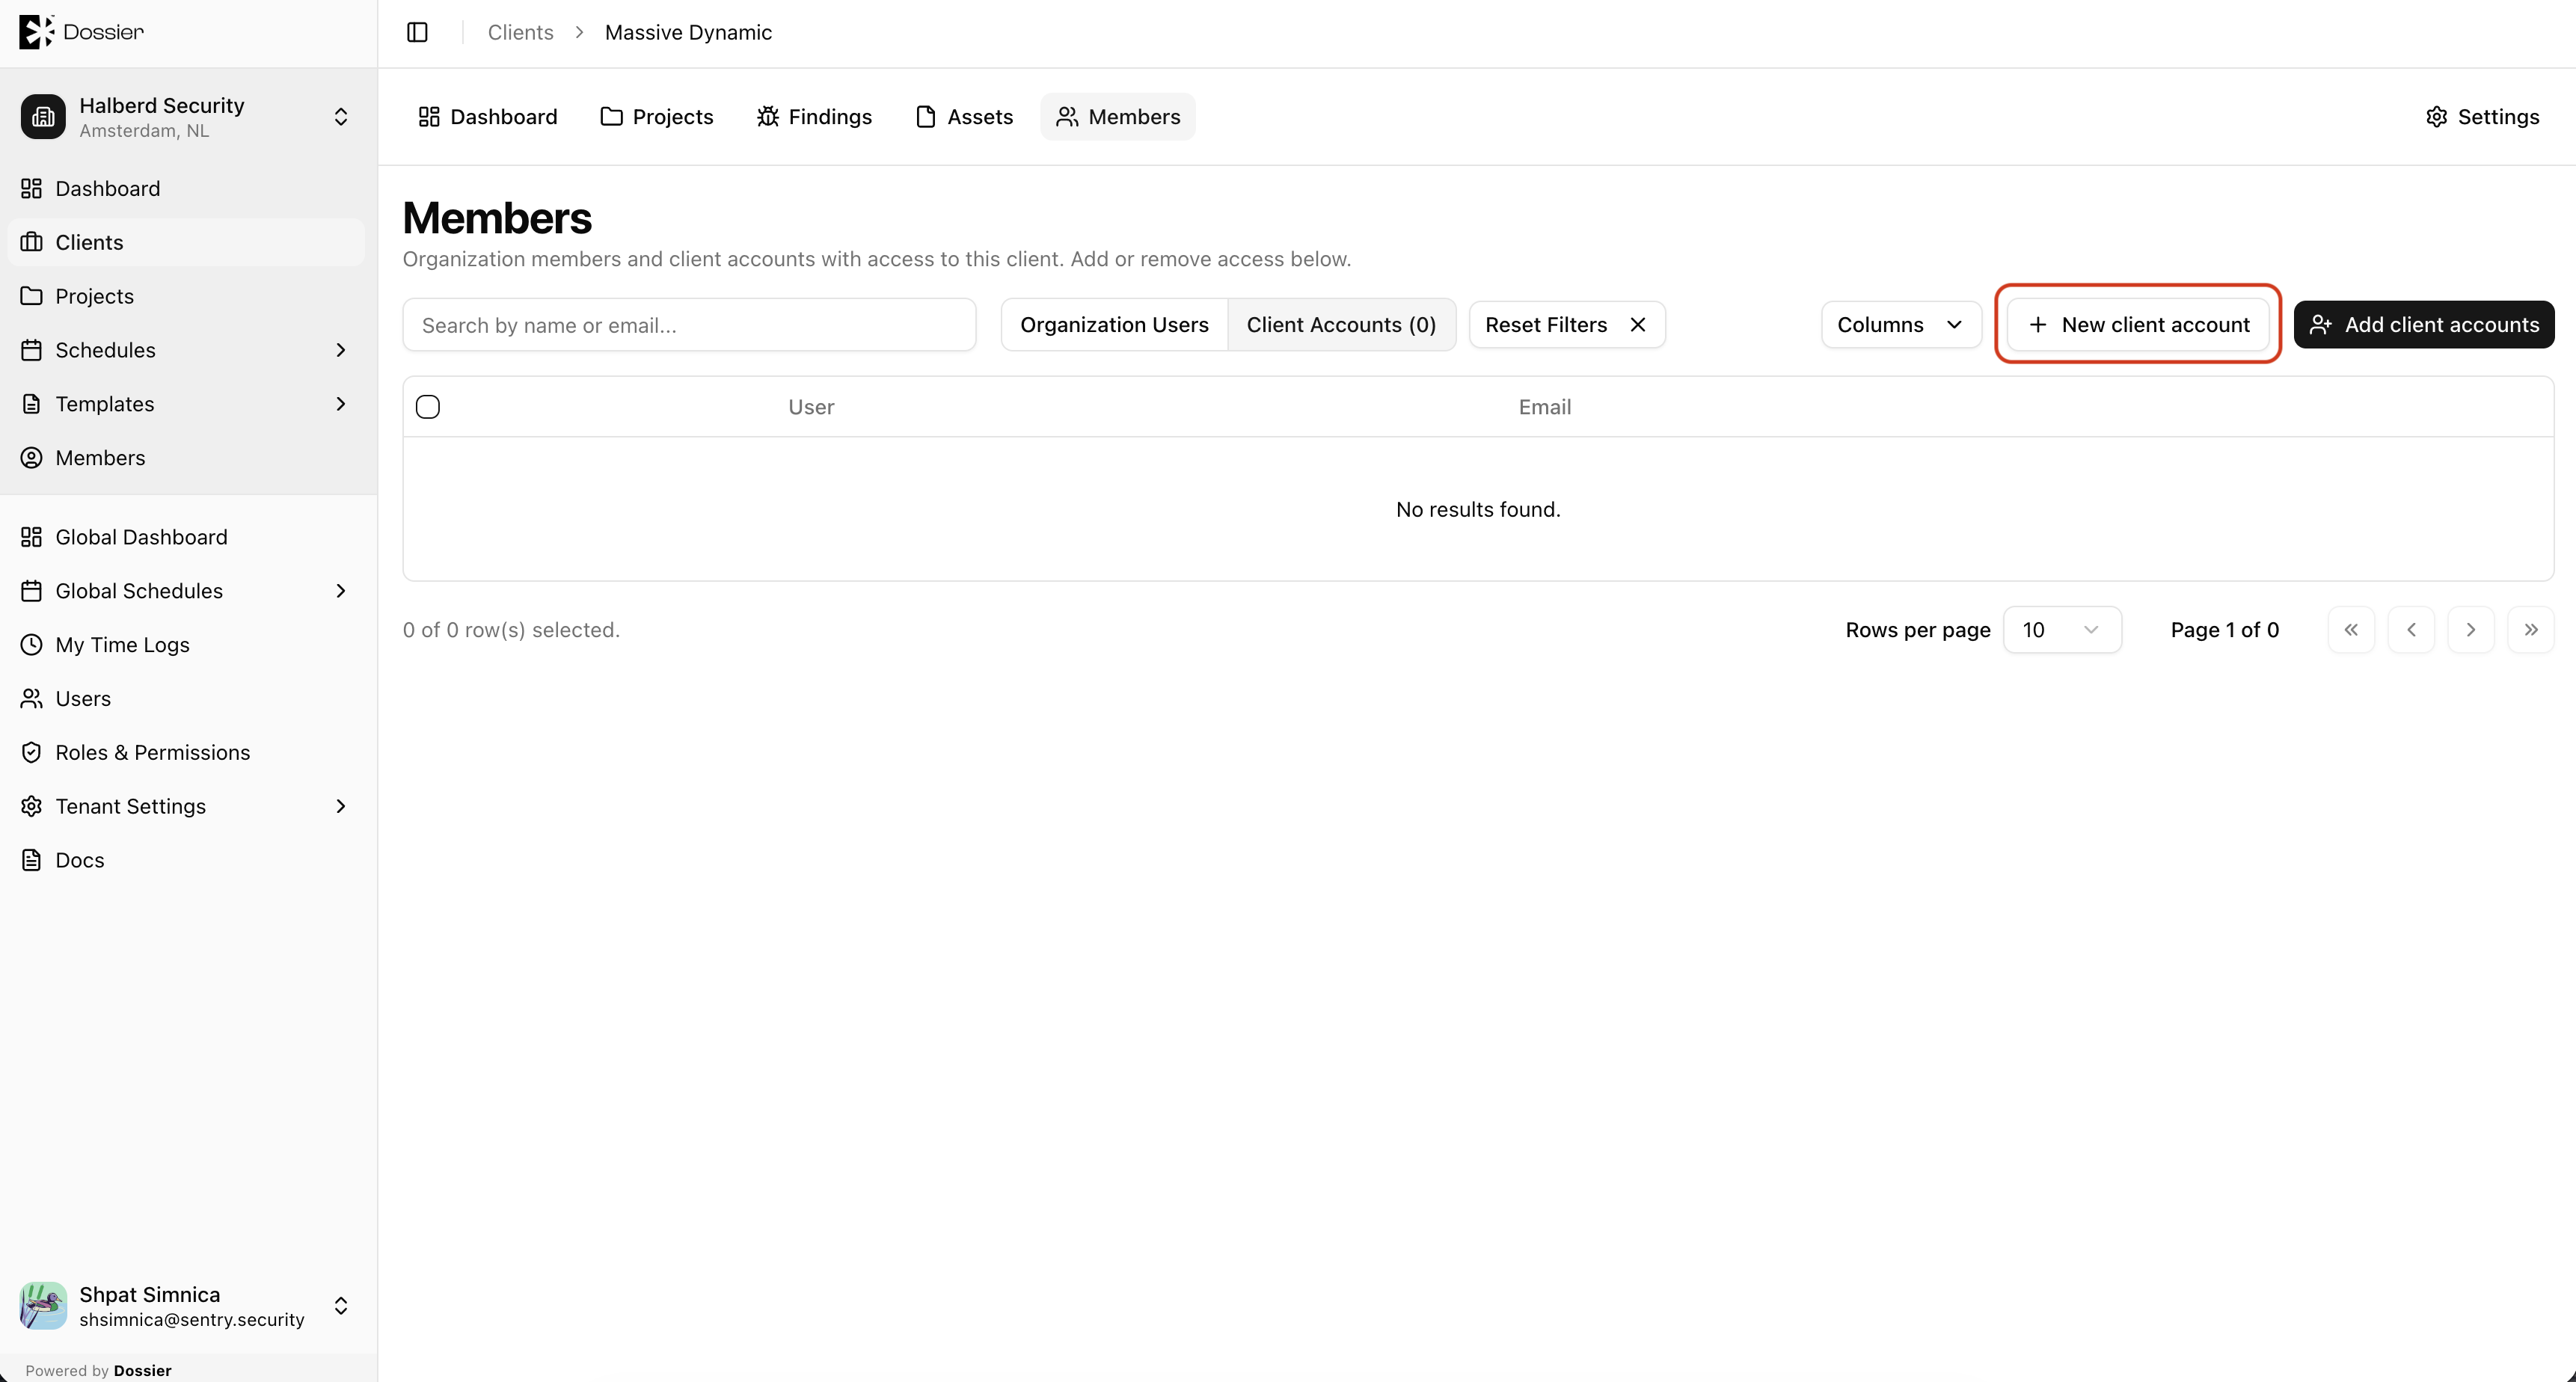The width and height of the screenshot is (2576, 1382).
Task: Toggle the select-all checkbox in table header
Action: click(428, 407)
